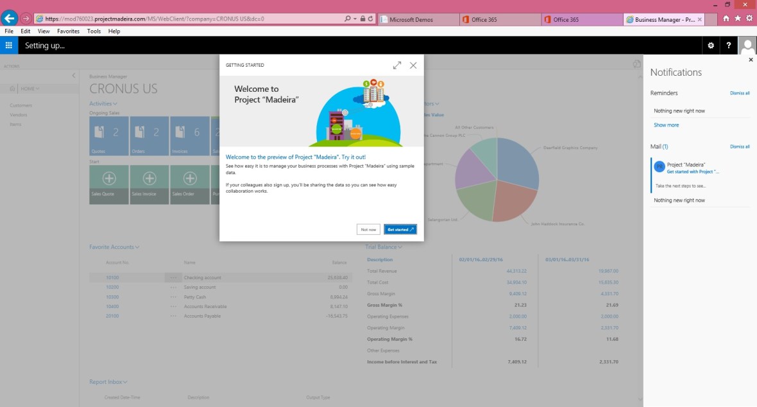This screenshot has height=407, width=757.
Task: Open the Tools menu
Action: pos(94,31)
